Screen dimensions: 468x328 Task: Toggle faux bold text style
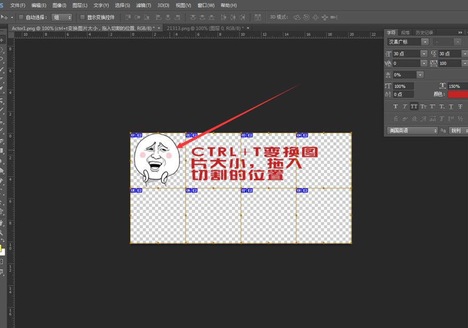coord(396,106)
